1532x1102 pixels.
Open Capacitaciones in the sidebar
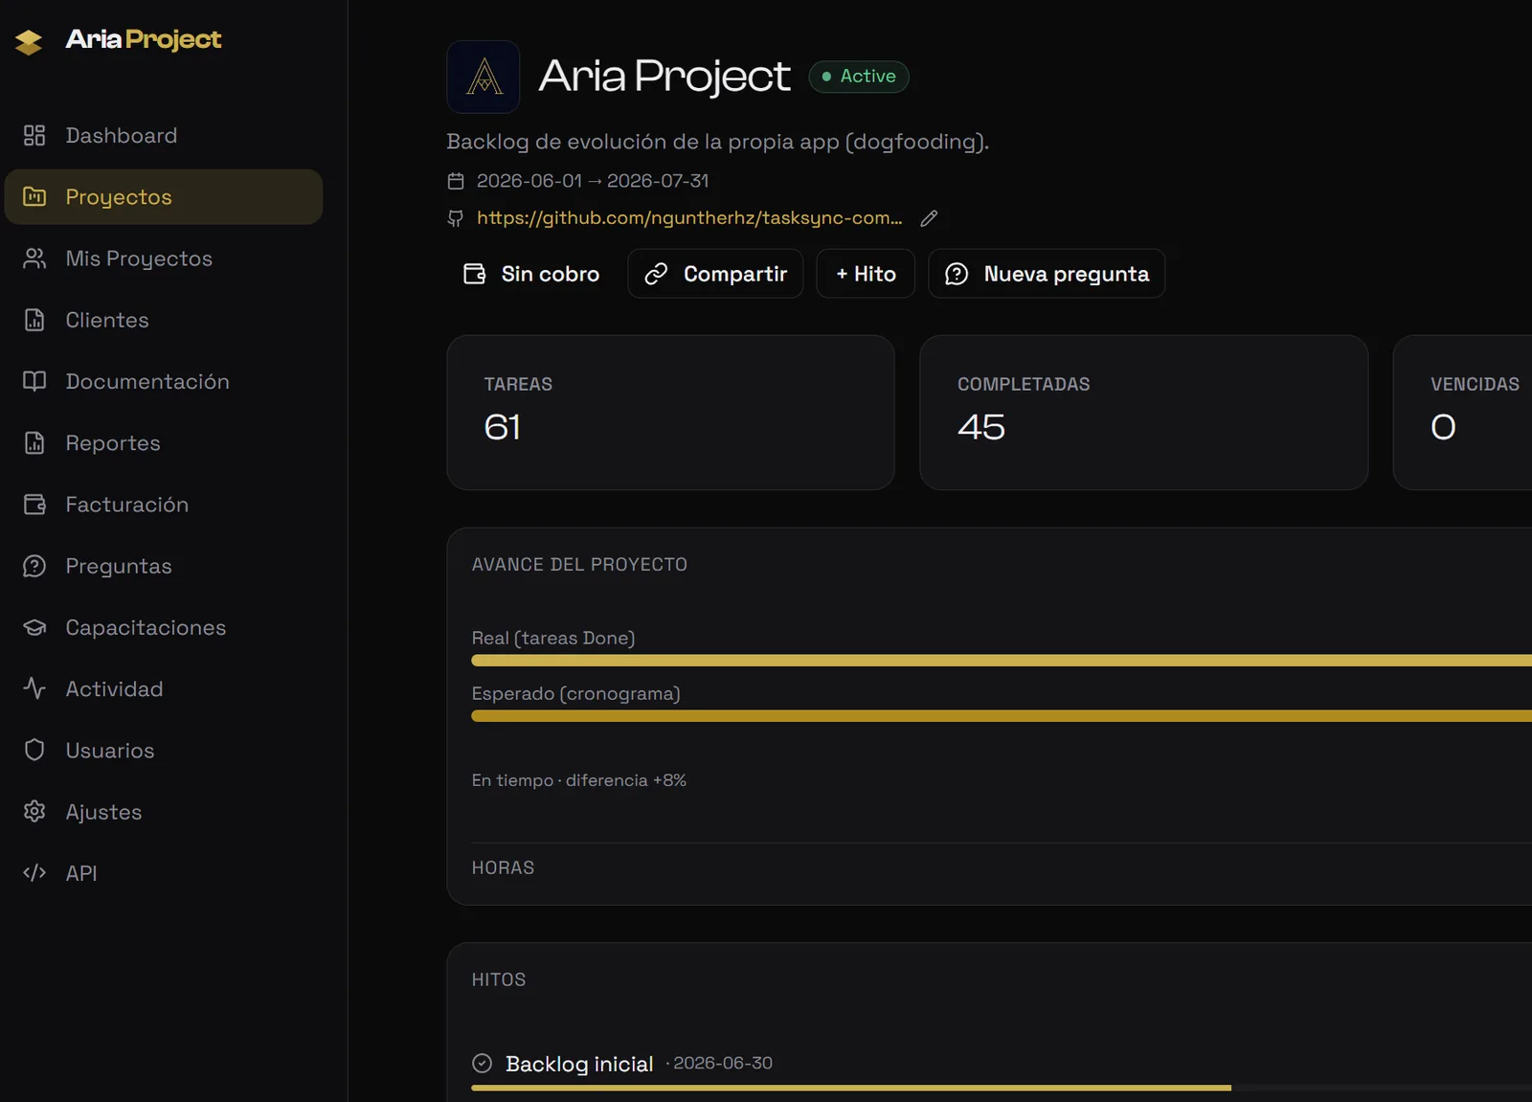164,627
